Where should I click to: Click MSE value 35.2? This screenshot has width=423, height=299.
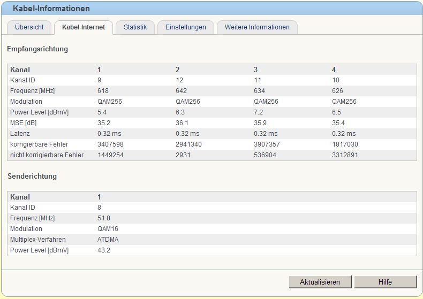[104, 123]
